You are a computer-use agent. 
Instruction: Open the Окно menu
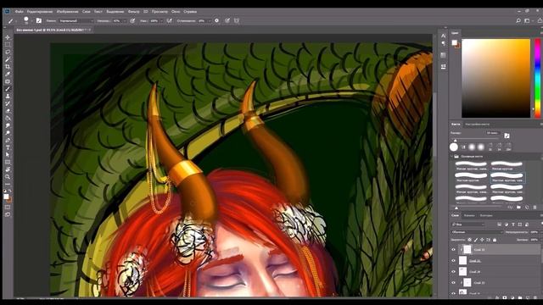pos(176,11)
